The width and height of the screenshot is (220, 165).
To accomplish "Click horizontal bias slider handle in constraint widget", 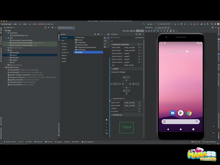I will 126,93.
